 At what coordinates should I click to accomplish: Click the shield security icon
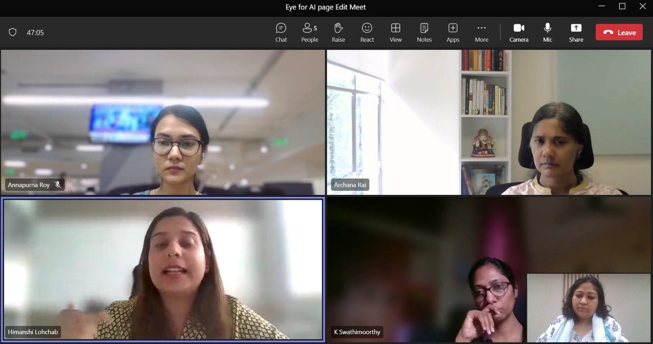click(13, 32)
